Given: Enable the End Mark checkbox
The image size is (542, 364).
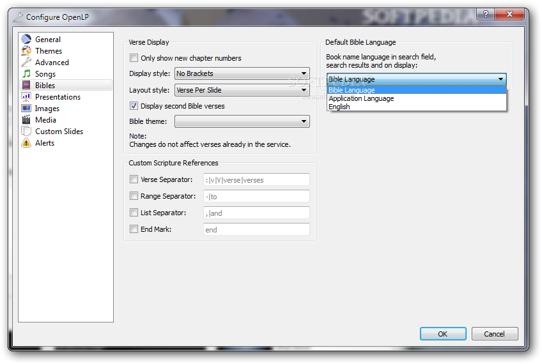Looking at the screenshot, I should [x=134, y=229].
